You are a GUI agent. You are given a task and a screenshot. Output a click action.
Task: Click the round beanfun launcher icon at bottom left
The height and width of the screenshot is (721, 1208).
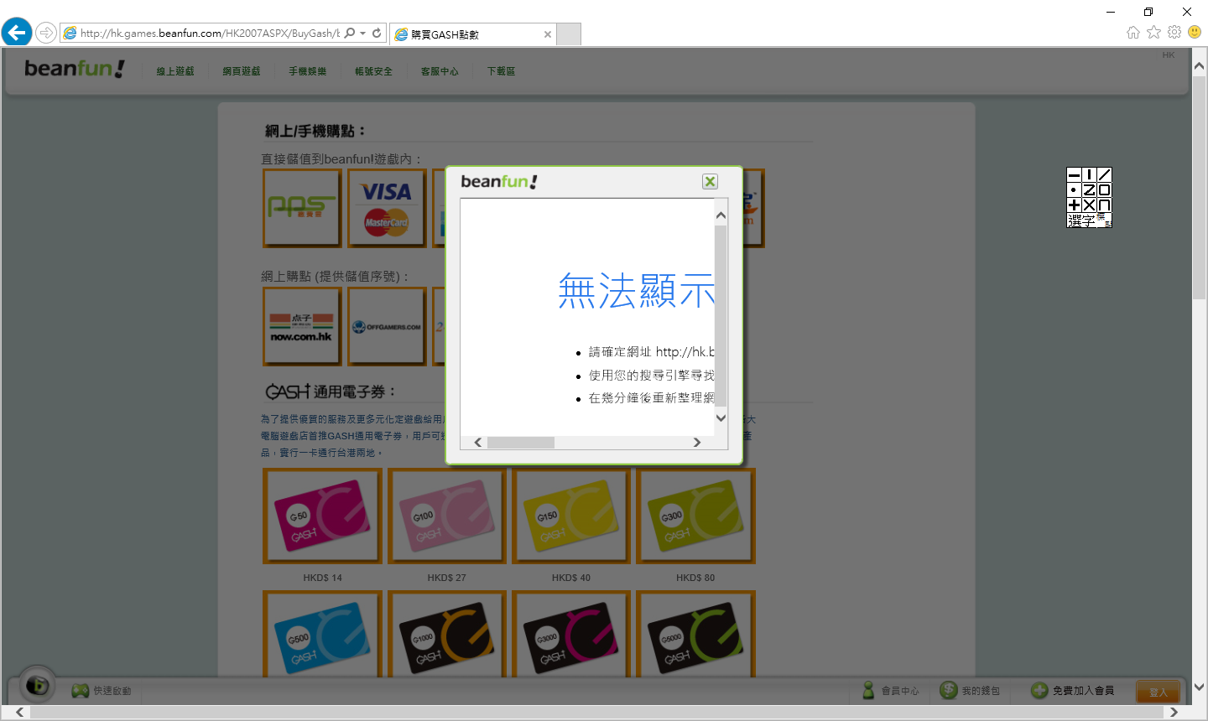click(37, 686)
